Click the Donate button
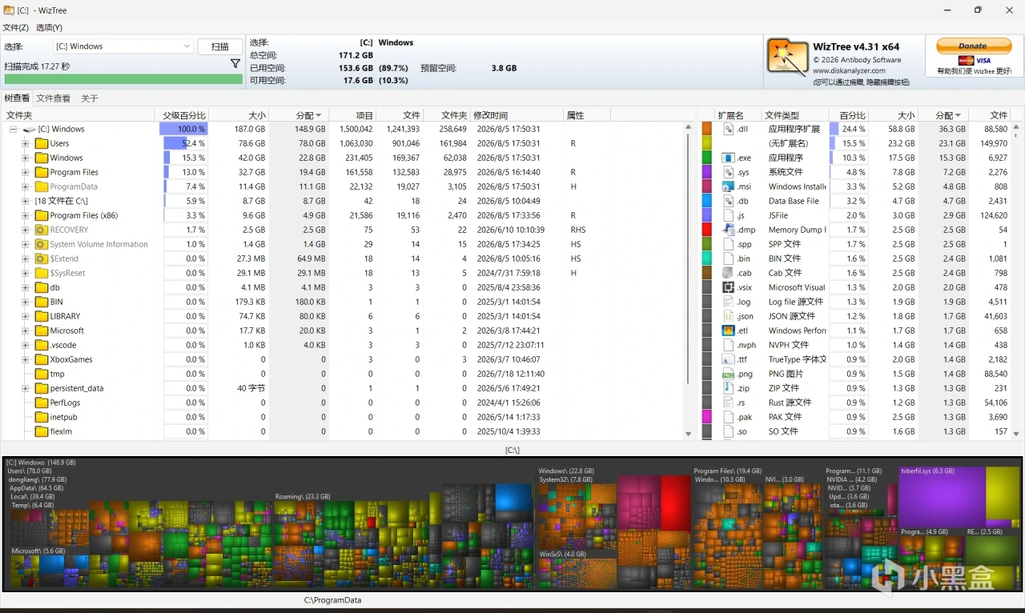Viewport: 1025px width, 613px height. coord(973,46)
